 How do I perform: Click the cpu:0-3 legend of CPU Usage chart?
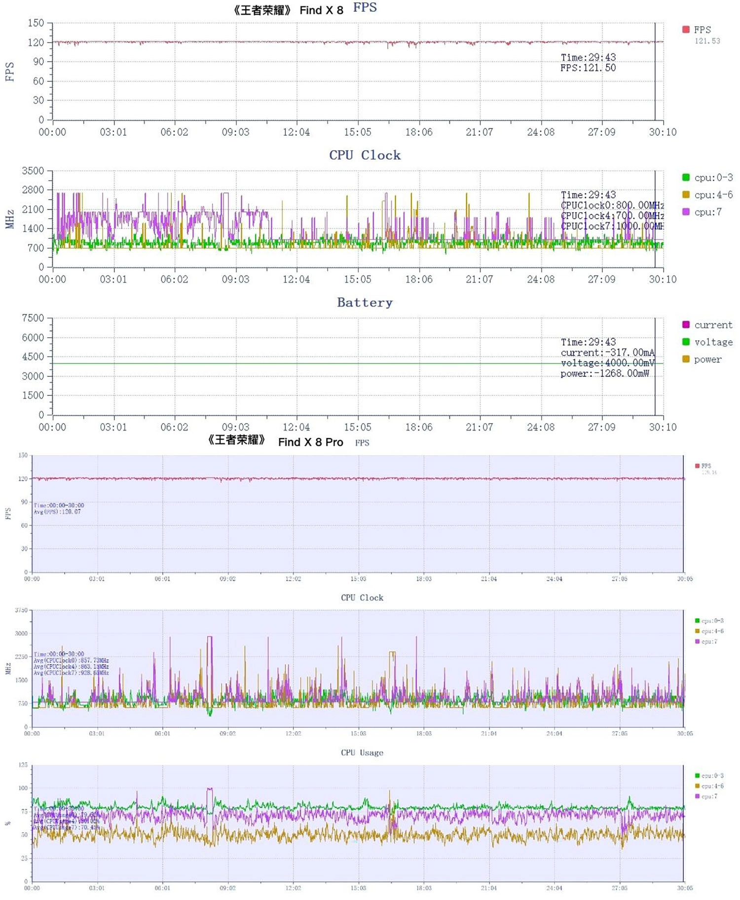(x=709, y=776)
